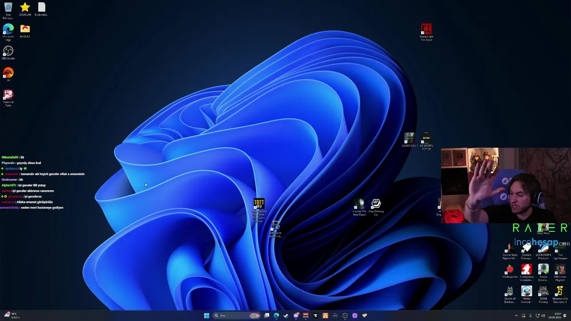Viewport: 571px width, 321px height.
Task: Show hidden system tray icons chevron
Action: (x=516, y=316)
